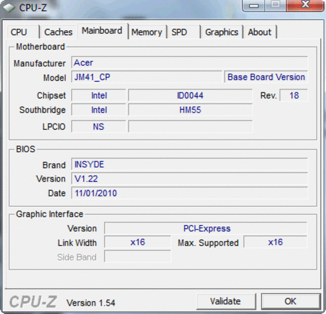Image resolution: width=326 pixels, height=314 pixels.
Task: Click the chipset ID0044 field
Action: tap(190, 95)
